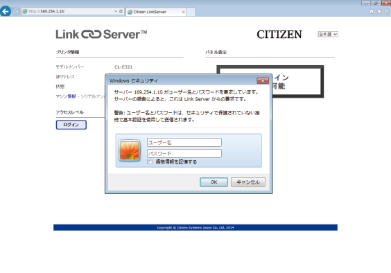Open Favorites with the star icon

point(379,12)
